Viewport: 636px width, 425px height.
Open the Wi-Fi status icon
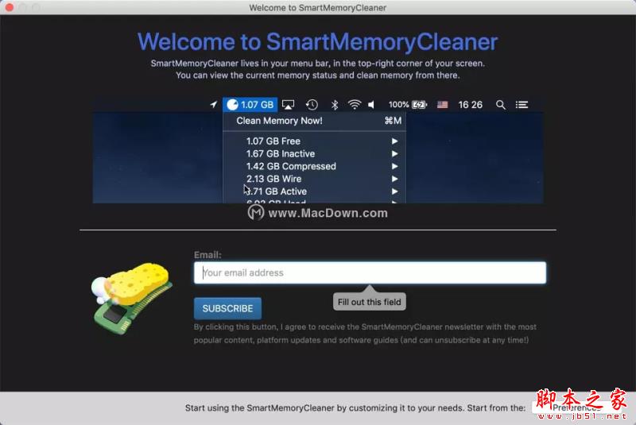pyautogui.click(x=355, y=105)
